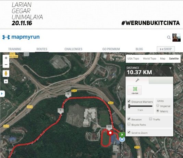Toggle the Distance Markers checkbox
This screenshot has width=183, height=158.
click(x=129, y=101)
